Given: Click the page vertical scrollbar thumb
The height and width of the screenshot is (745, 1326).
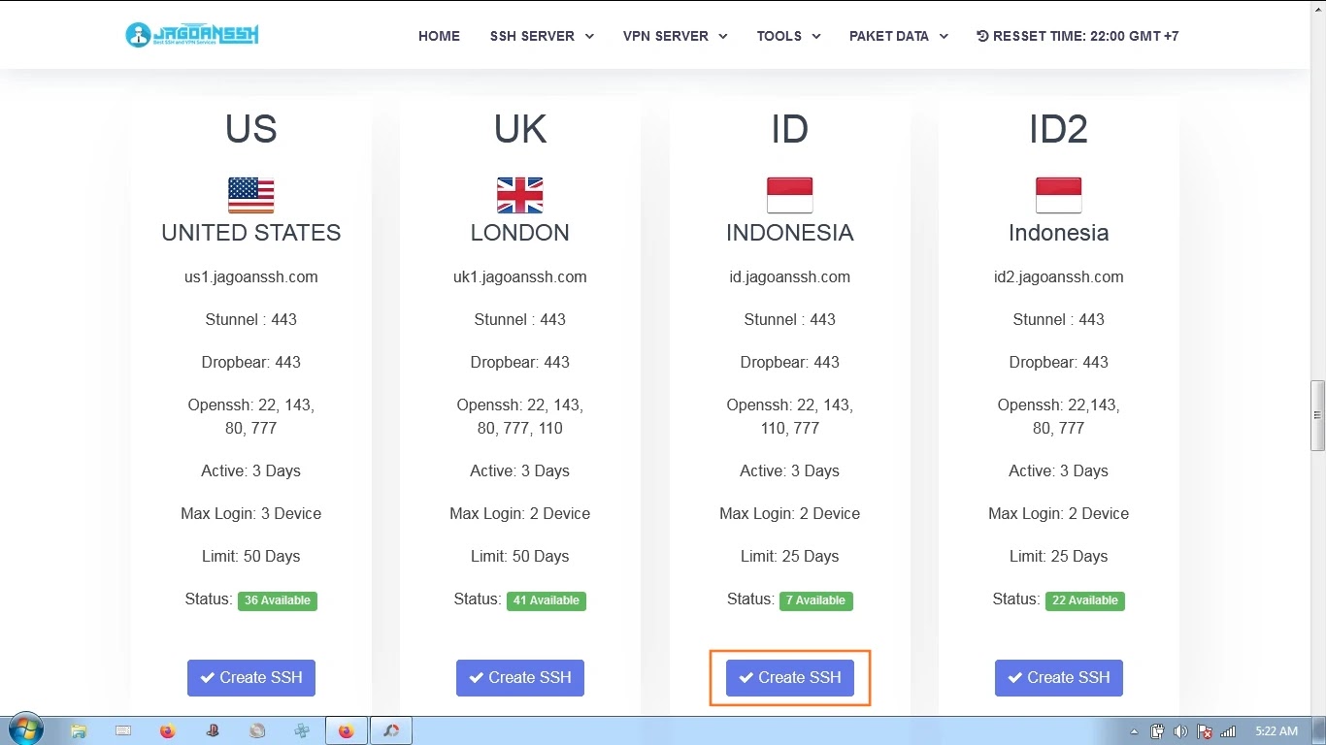Looking at the screenshot, I should 1318,415.
